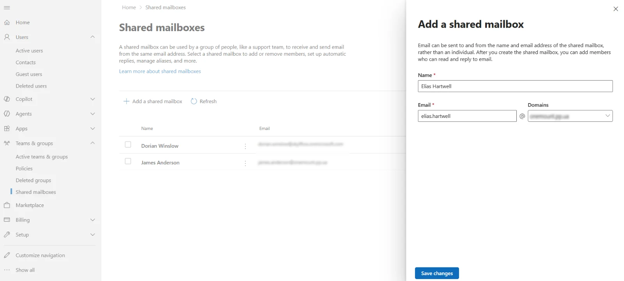Close the Add a shared mailbox panel
Image resolution: width=624 pixels, height=281 pixels.
click(x=616, y=9)
